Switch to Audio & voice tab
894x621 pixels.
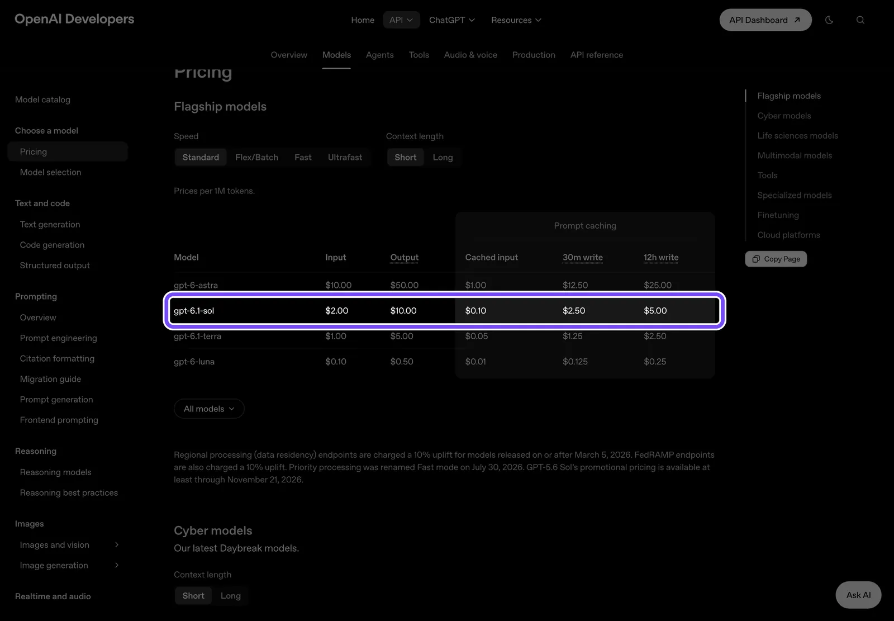(x=470, y=55)
